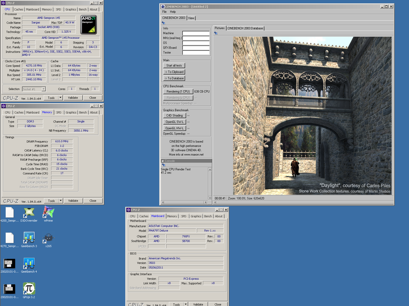Image resolution: width=409 pixels, height=306 pixels.
Task: Launch Geekbench 4 shortcut
Action: point(29,265)
